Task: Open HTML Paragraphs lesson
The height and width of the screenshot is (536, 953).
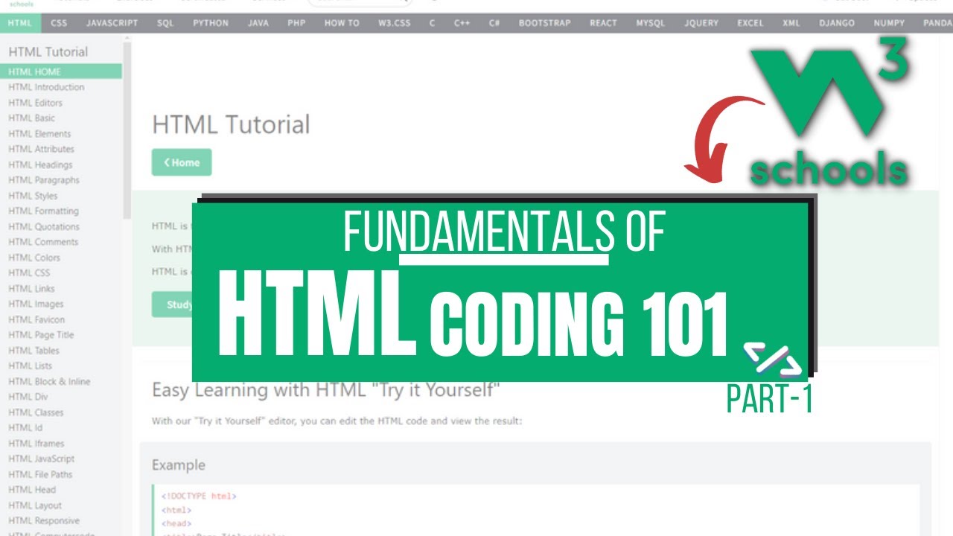Action: pyautogui.click(x=44, y=180)
